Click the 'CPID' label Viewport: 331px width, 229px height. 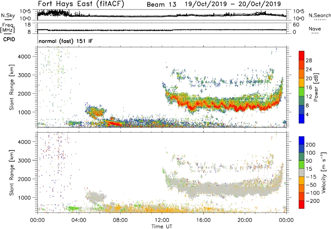[x=9, y=39]
